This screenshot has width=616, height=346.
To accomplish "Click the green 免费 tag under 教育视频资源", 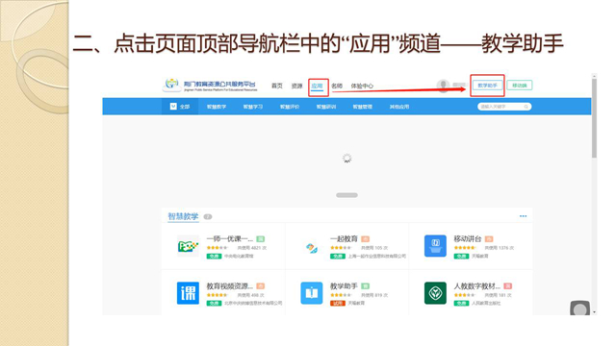I will click(x=214, y=304).
